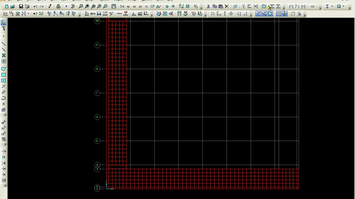Open dropdown arrow beside area section icon

pyautogui.click(x=343, y=6)
